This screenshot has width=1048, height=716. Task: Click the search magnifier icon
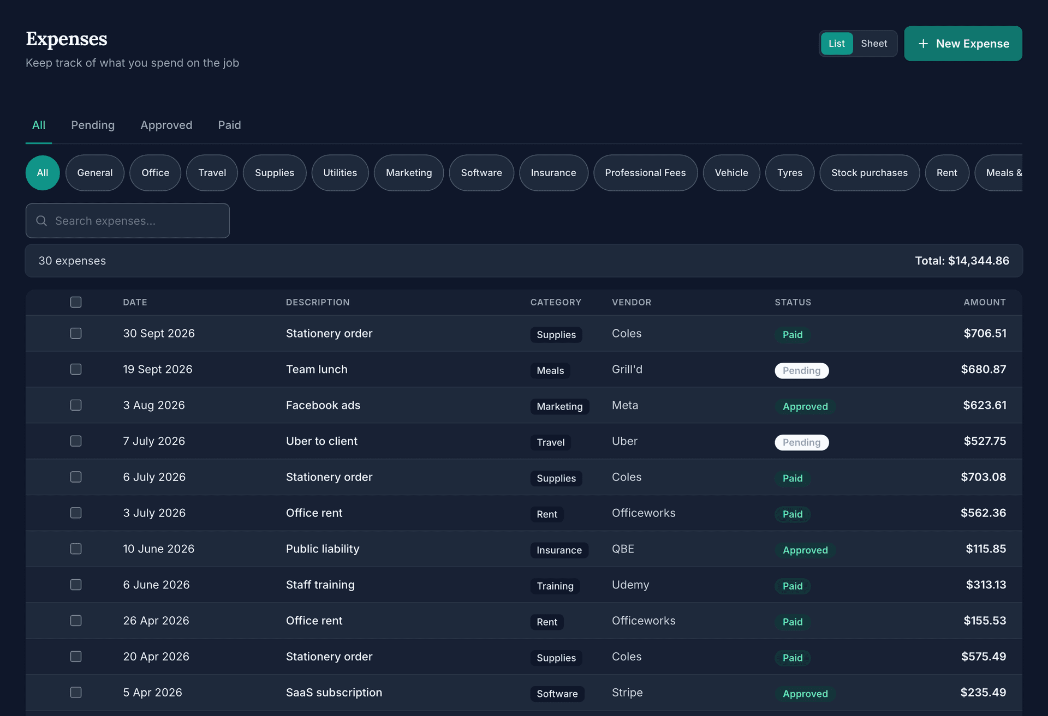pos(41,221)
